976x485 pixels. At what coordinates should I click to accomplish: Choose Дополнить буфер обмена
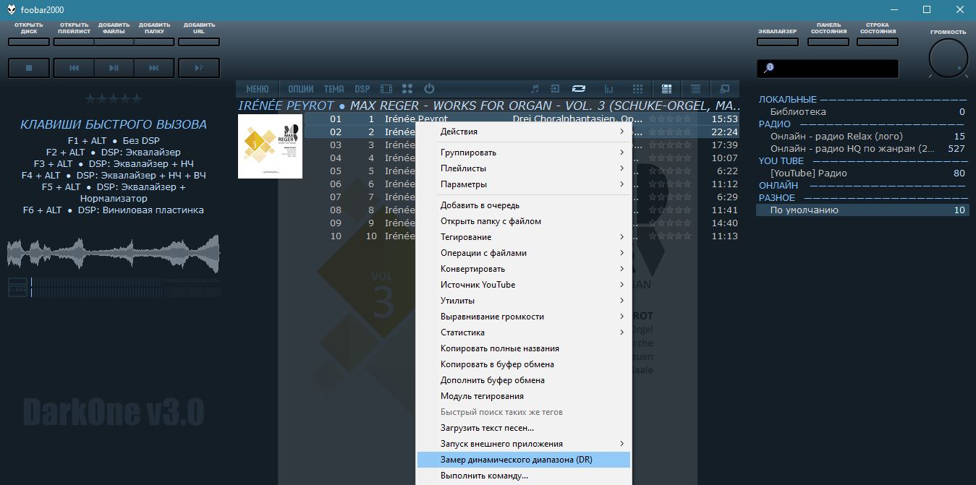(x=524, y=380)
